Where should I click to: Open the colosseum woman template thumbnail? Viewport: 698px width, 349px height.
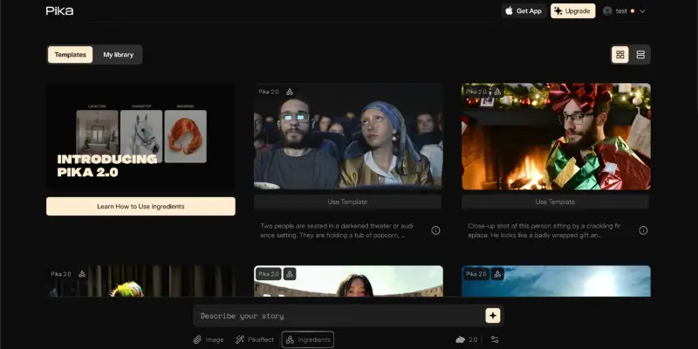pos(348,281)
